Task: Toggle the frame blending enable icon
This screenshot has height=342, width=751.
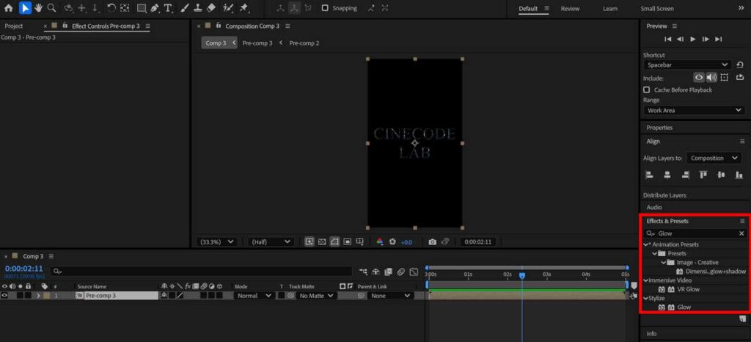Action: 389,272
